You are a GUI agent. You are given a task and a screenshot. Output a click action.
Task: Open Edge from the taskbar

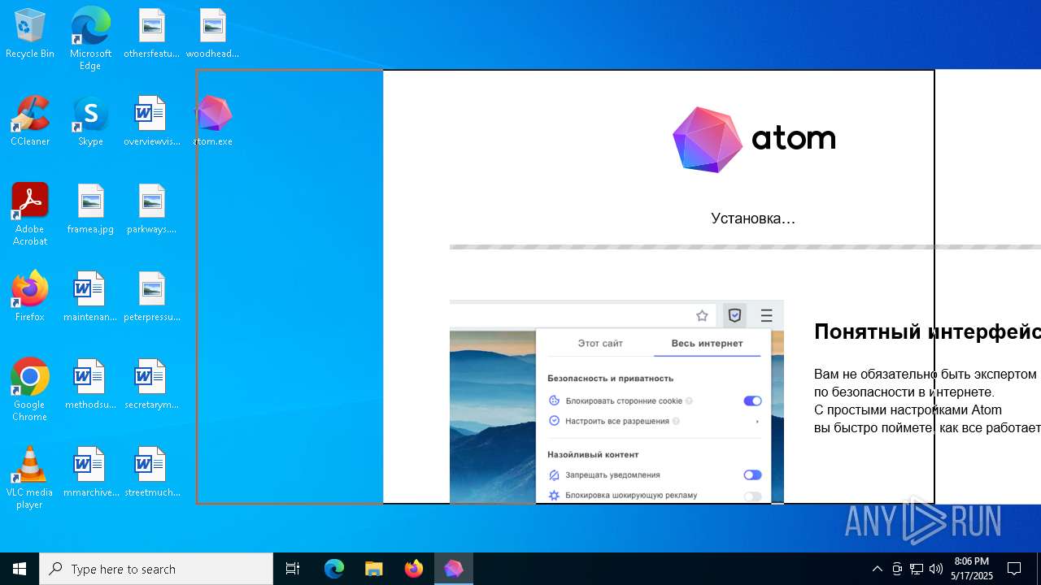[334, 569]
